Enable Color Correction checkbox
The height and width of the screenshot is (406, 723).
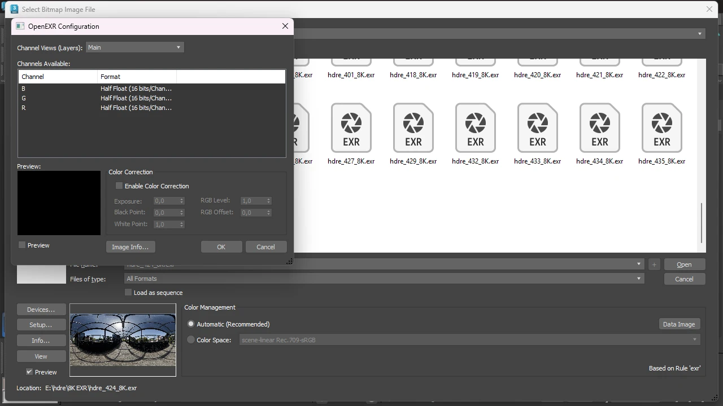(119, 186)
